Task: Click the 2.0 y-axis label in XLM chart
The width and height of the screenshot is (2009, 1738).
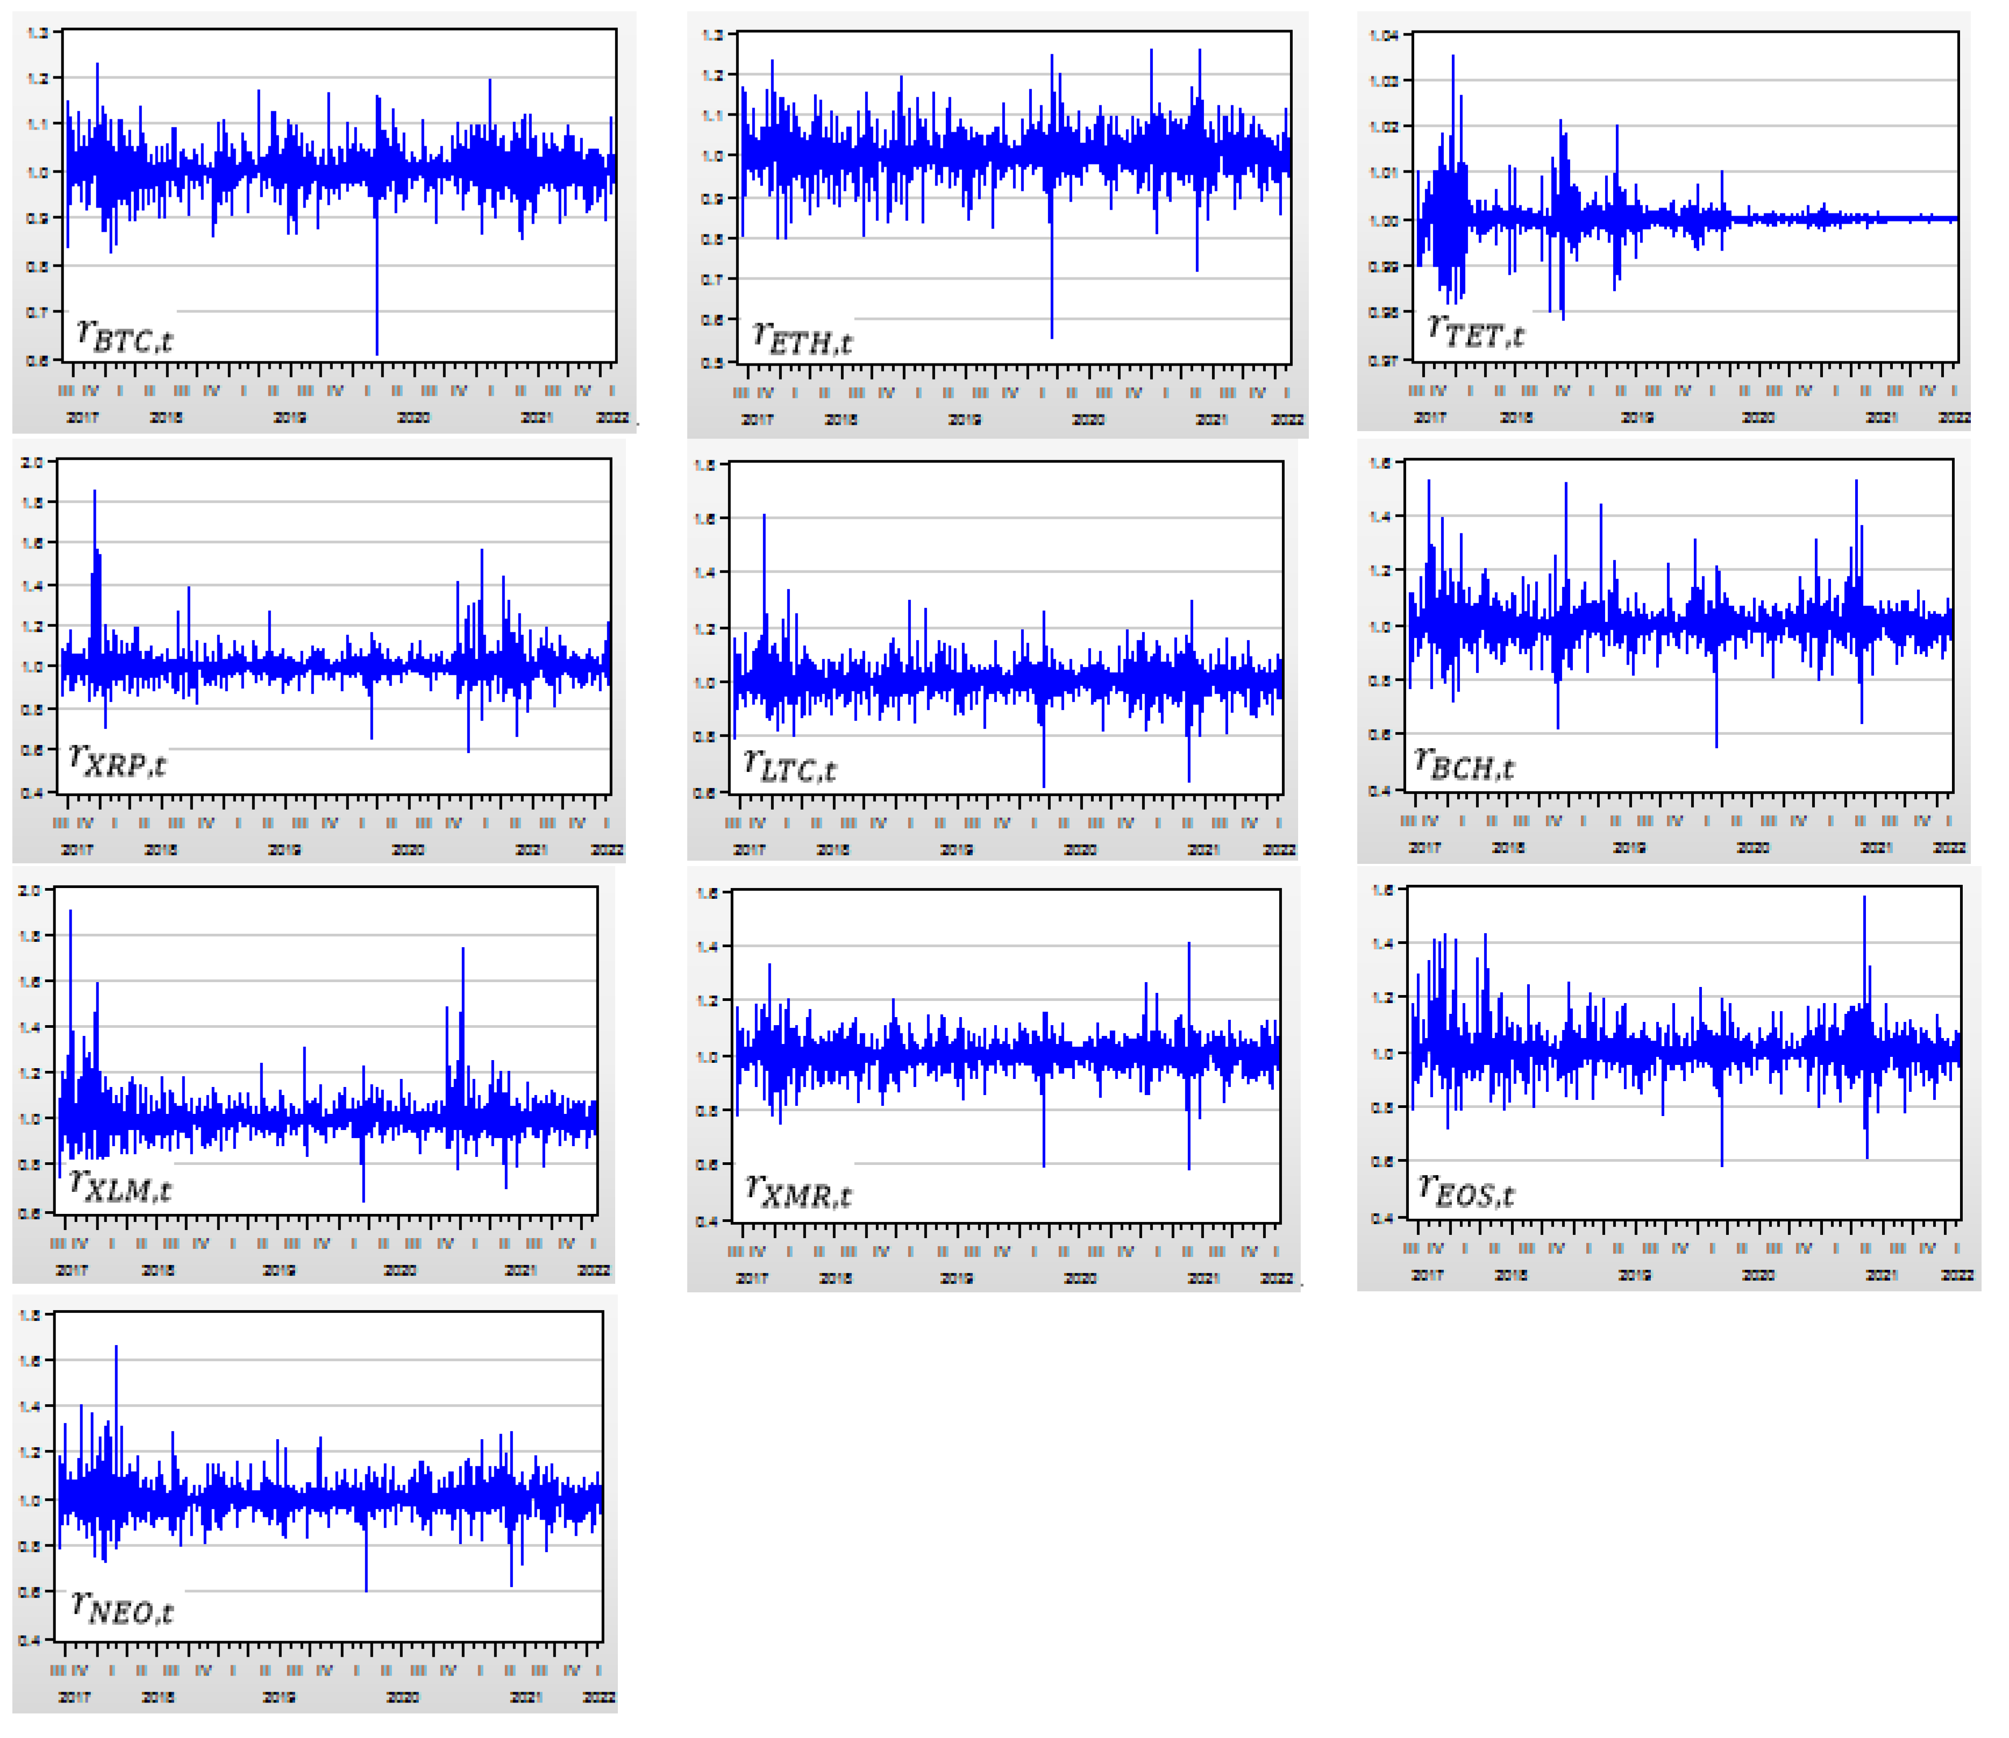Action: pos(29,890)
